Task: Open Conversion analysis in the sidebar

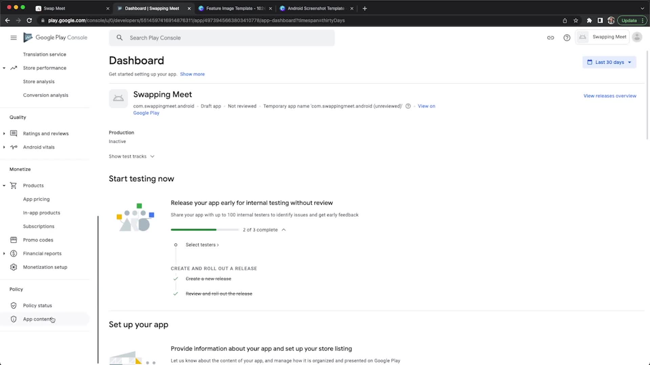Action: pos(46,95)
